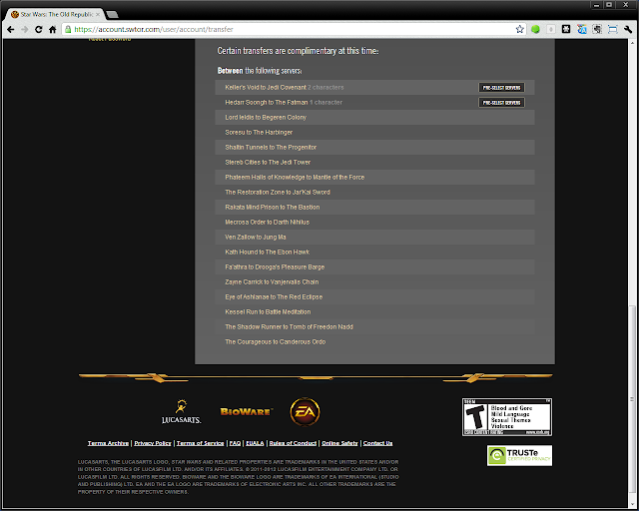Select row Eye of Ashlanae to The Red Eclipse
Screen dimensions: 639x511
point(374,297)
